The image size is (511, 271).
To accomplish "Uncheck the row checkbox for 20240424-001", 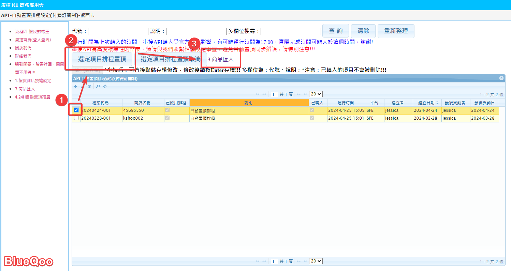I will (76, 110).
